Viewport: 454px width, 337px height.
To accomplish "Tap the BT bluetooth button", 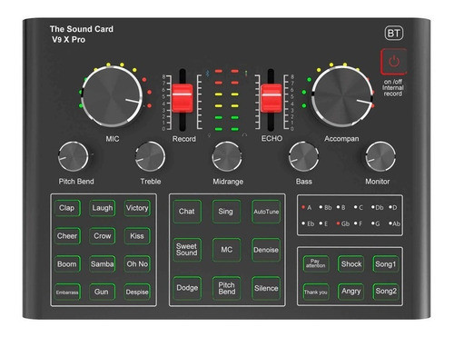I will (393, 33).
